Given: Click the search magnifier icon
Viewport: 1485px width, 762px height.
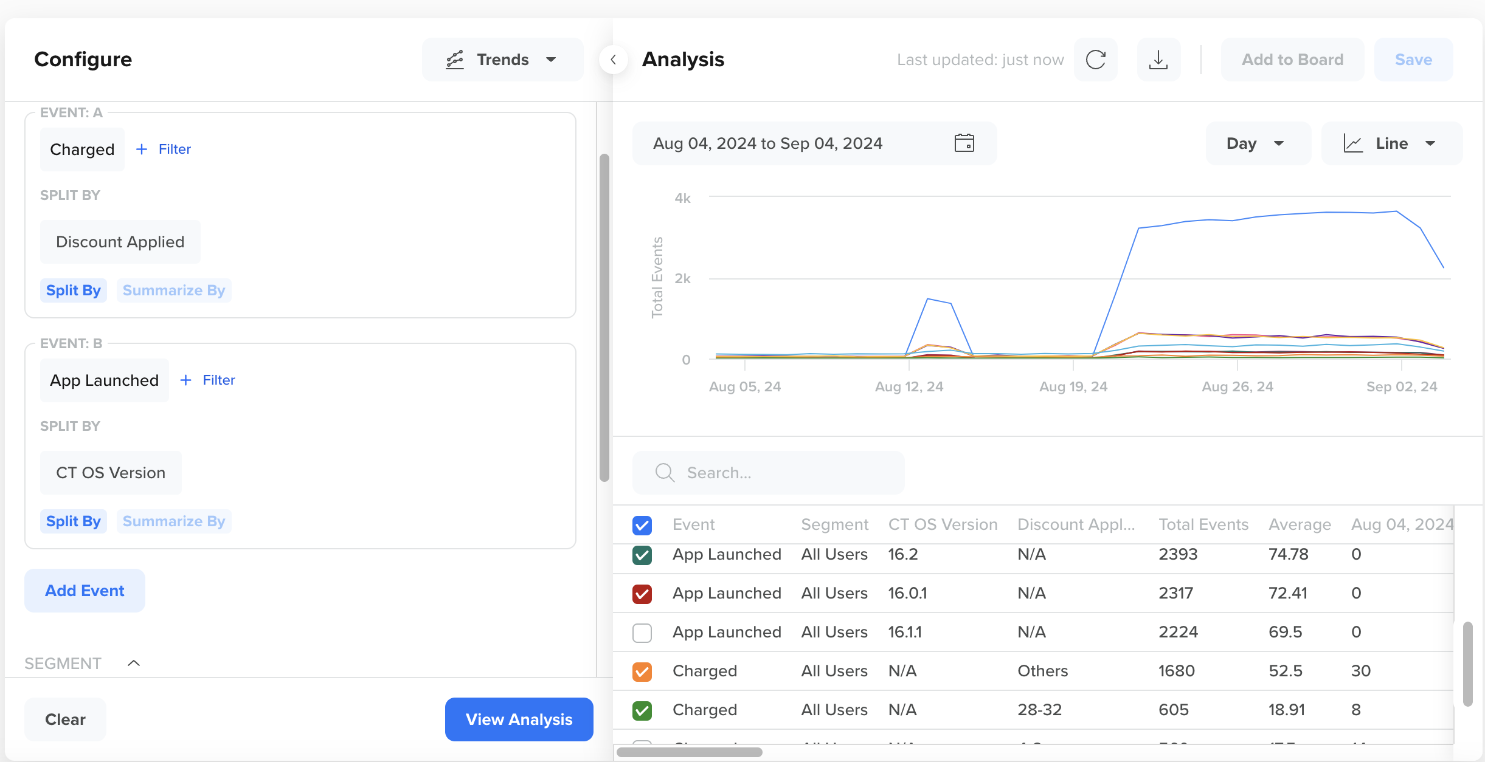Looking at the screenshot, I should pos(665,473).
